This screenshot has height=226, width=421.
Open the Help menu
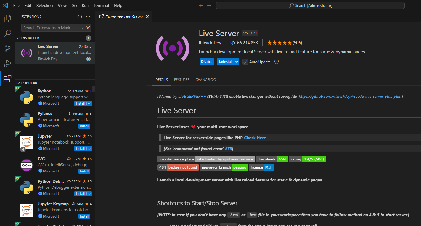118,5
